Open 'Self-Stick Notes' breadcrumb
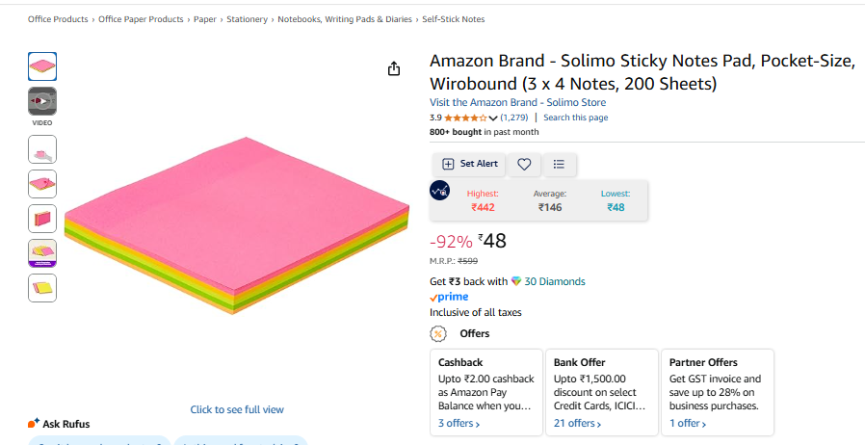Screen dimensions: 865x445 454,19
